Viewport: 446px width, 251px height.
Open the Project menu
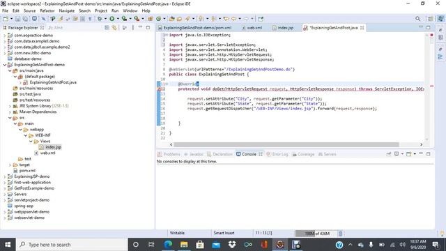tap(100, 10)
